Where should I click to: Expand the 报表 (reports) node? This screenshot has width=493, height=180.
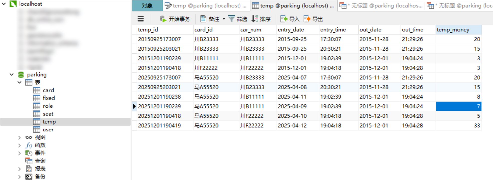point(19,169)
